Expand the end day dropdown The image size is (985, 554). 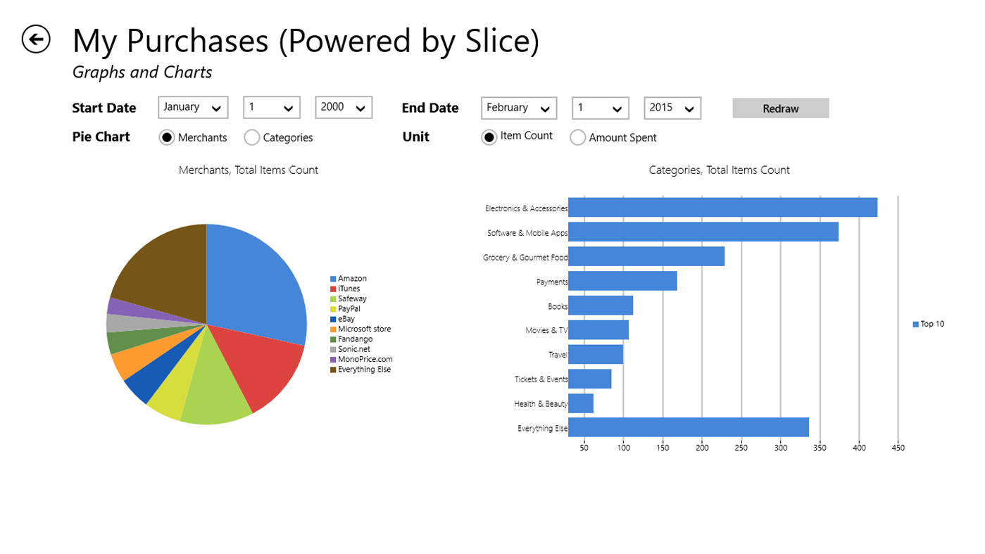[600, 108]
